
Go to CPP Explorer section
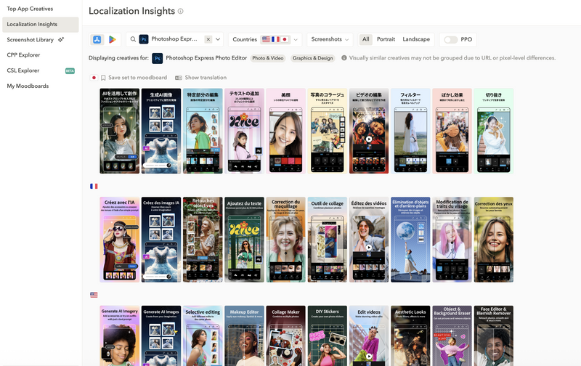(23, 54)
